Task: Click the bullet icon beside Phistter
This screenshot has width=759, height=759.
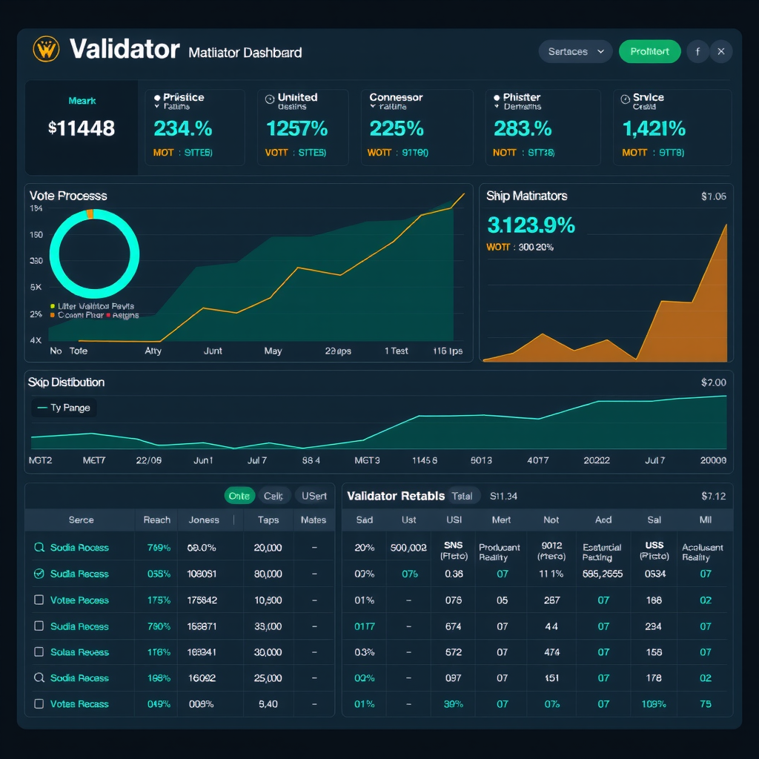Action: (x=496, y=98)
